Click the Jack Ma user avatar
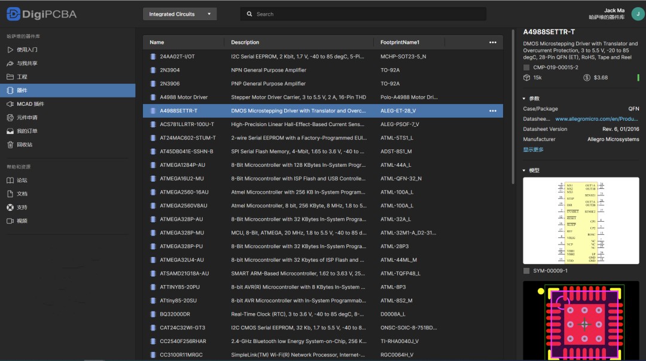 pos(638,14)
